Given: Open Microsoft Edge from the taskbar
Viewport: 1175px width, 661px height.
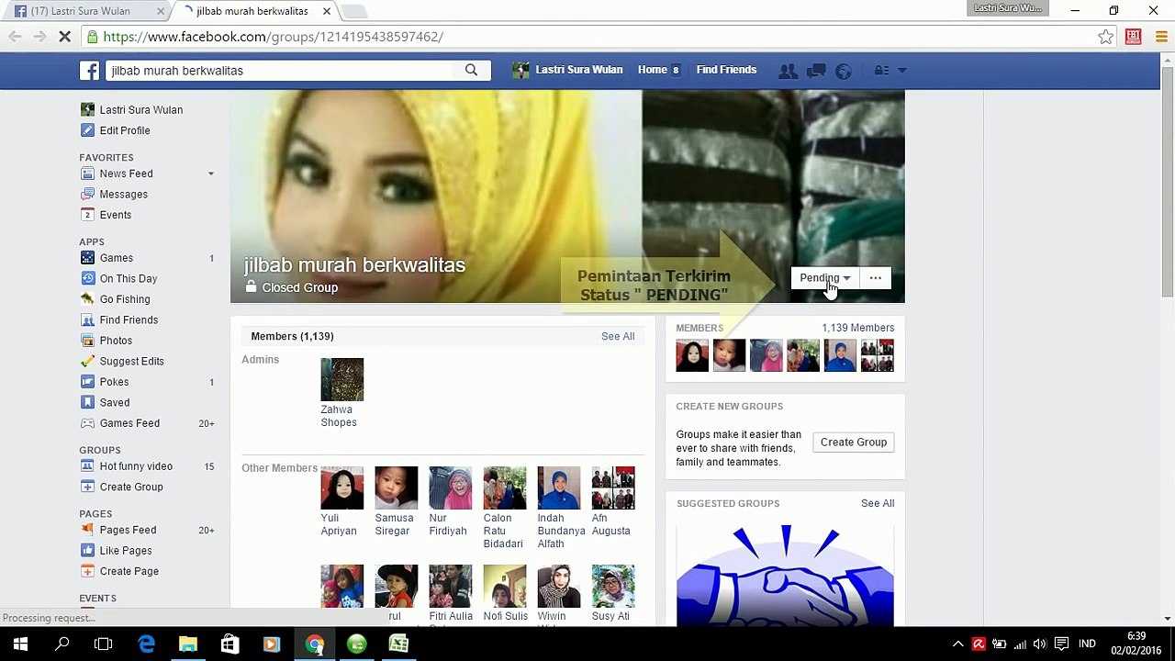Looking at the screenshot, I should pos(146,644).
